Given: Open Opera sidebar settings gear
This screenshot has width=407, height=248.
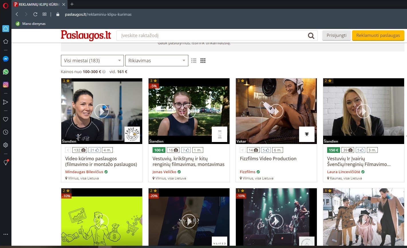Looking at the screenshot, I should pos(5,145).
